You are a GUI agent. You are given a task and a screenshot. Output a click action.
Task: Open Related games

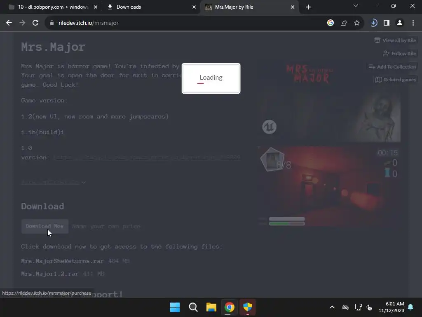tap(396, 80)
